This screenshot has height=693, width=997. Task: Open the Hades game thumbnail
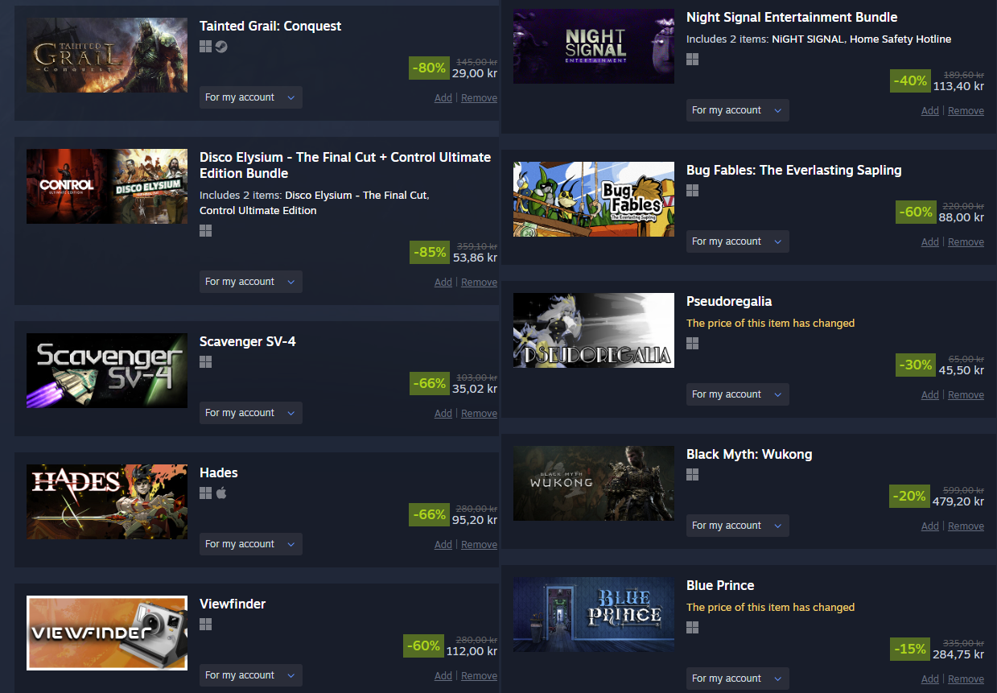[x=107, y=501]
